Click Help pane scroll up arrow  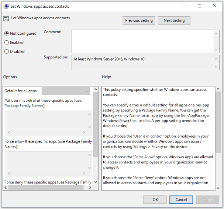(218, 89)
